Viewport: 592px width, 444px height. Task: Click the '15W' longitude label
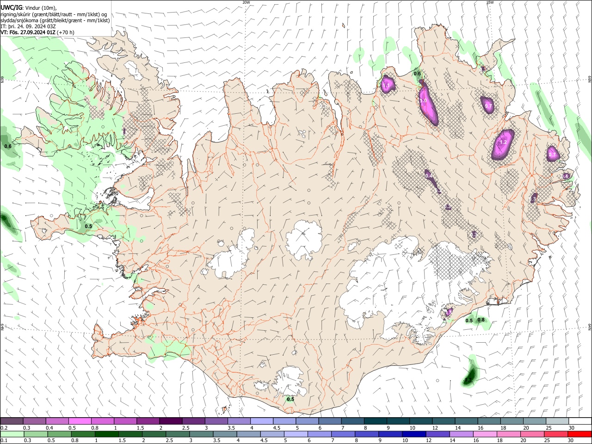pyautogui.click(x=490, y=2)
